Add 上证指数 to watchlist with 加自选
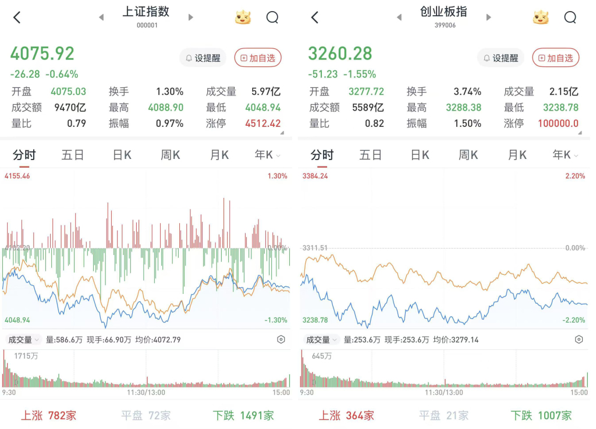596x429 pixels. (258, 58)
